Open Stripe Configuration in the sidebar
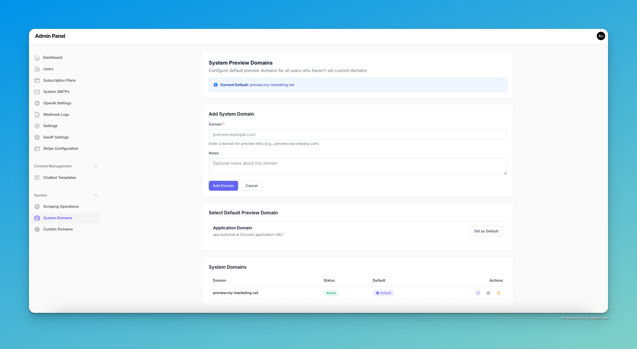637x349 pixels. pos(61,149)
